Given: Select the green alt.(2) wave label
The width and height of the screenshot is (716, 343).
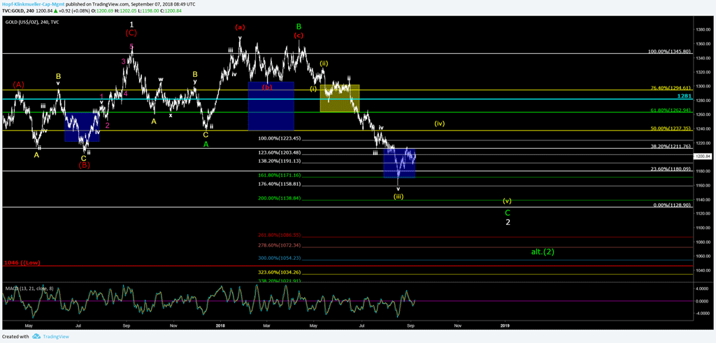Looking at the screenshot, I should point(542,251).
